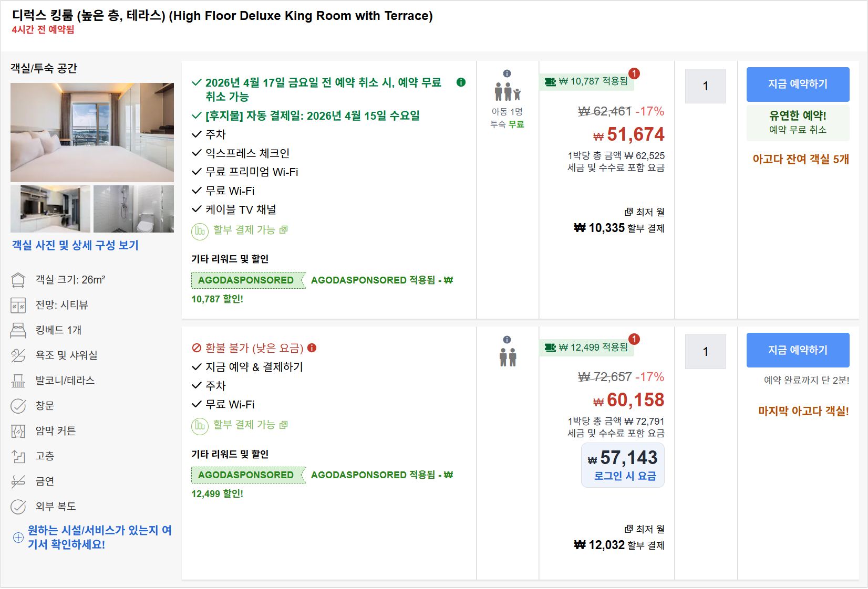Screen dimensions: 868x589
Task: Click 지금 예약하기 for the non-refundable rate
Action: coord(798,350)
